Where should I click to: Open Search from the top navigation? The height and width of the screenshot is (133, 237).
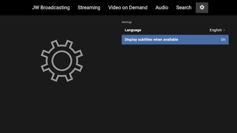click(184, 7)
